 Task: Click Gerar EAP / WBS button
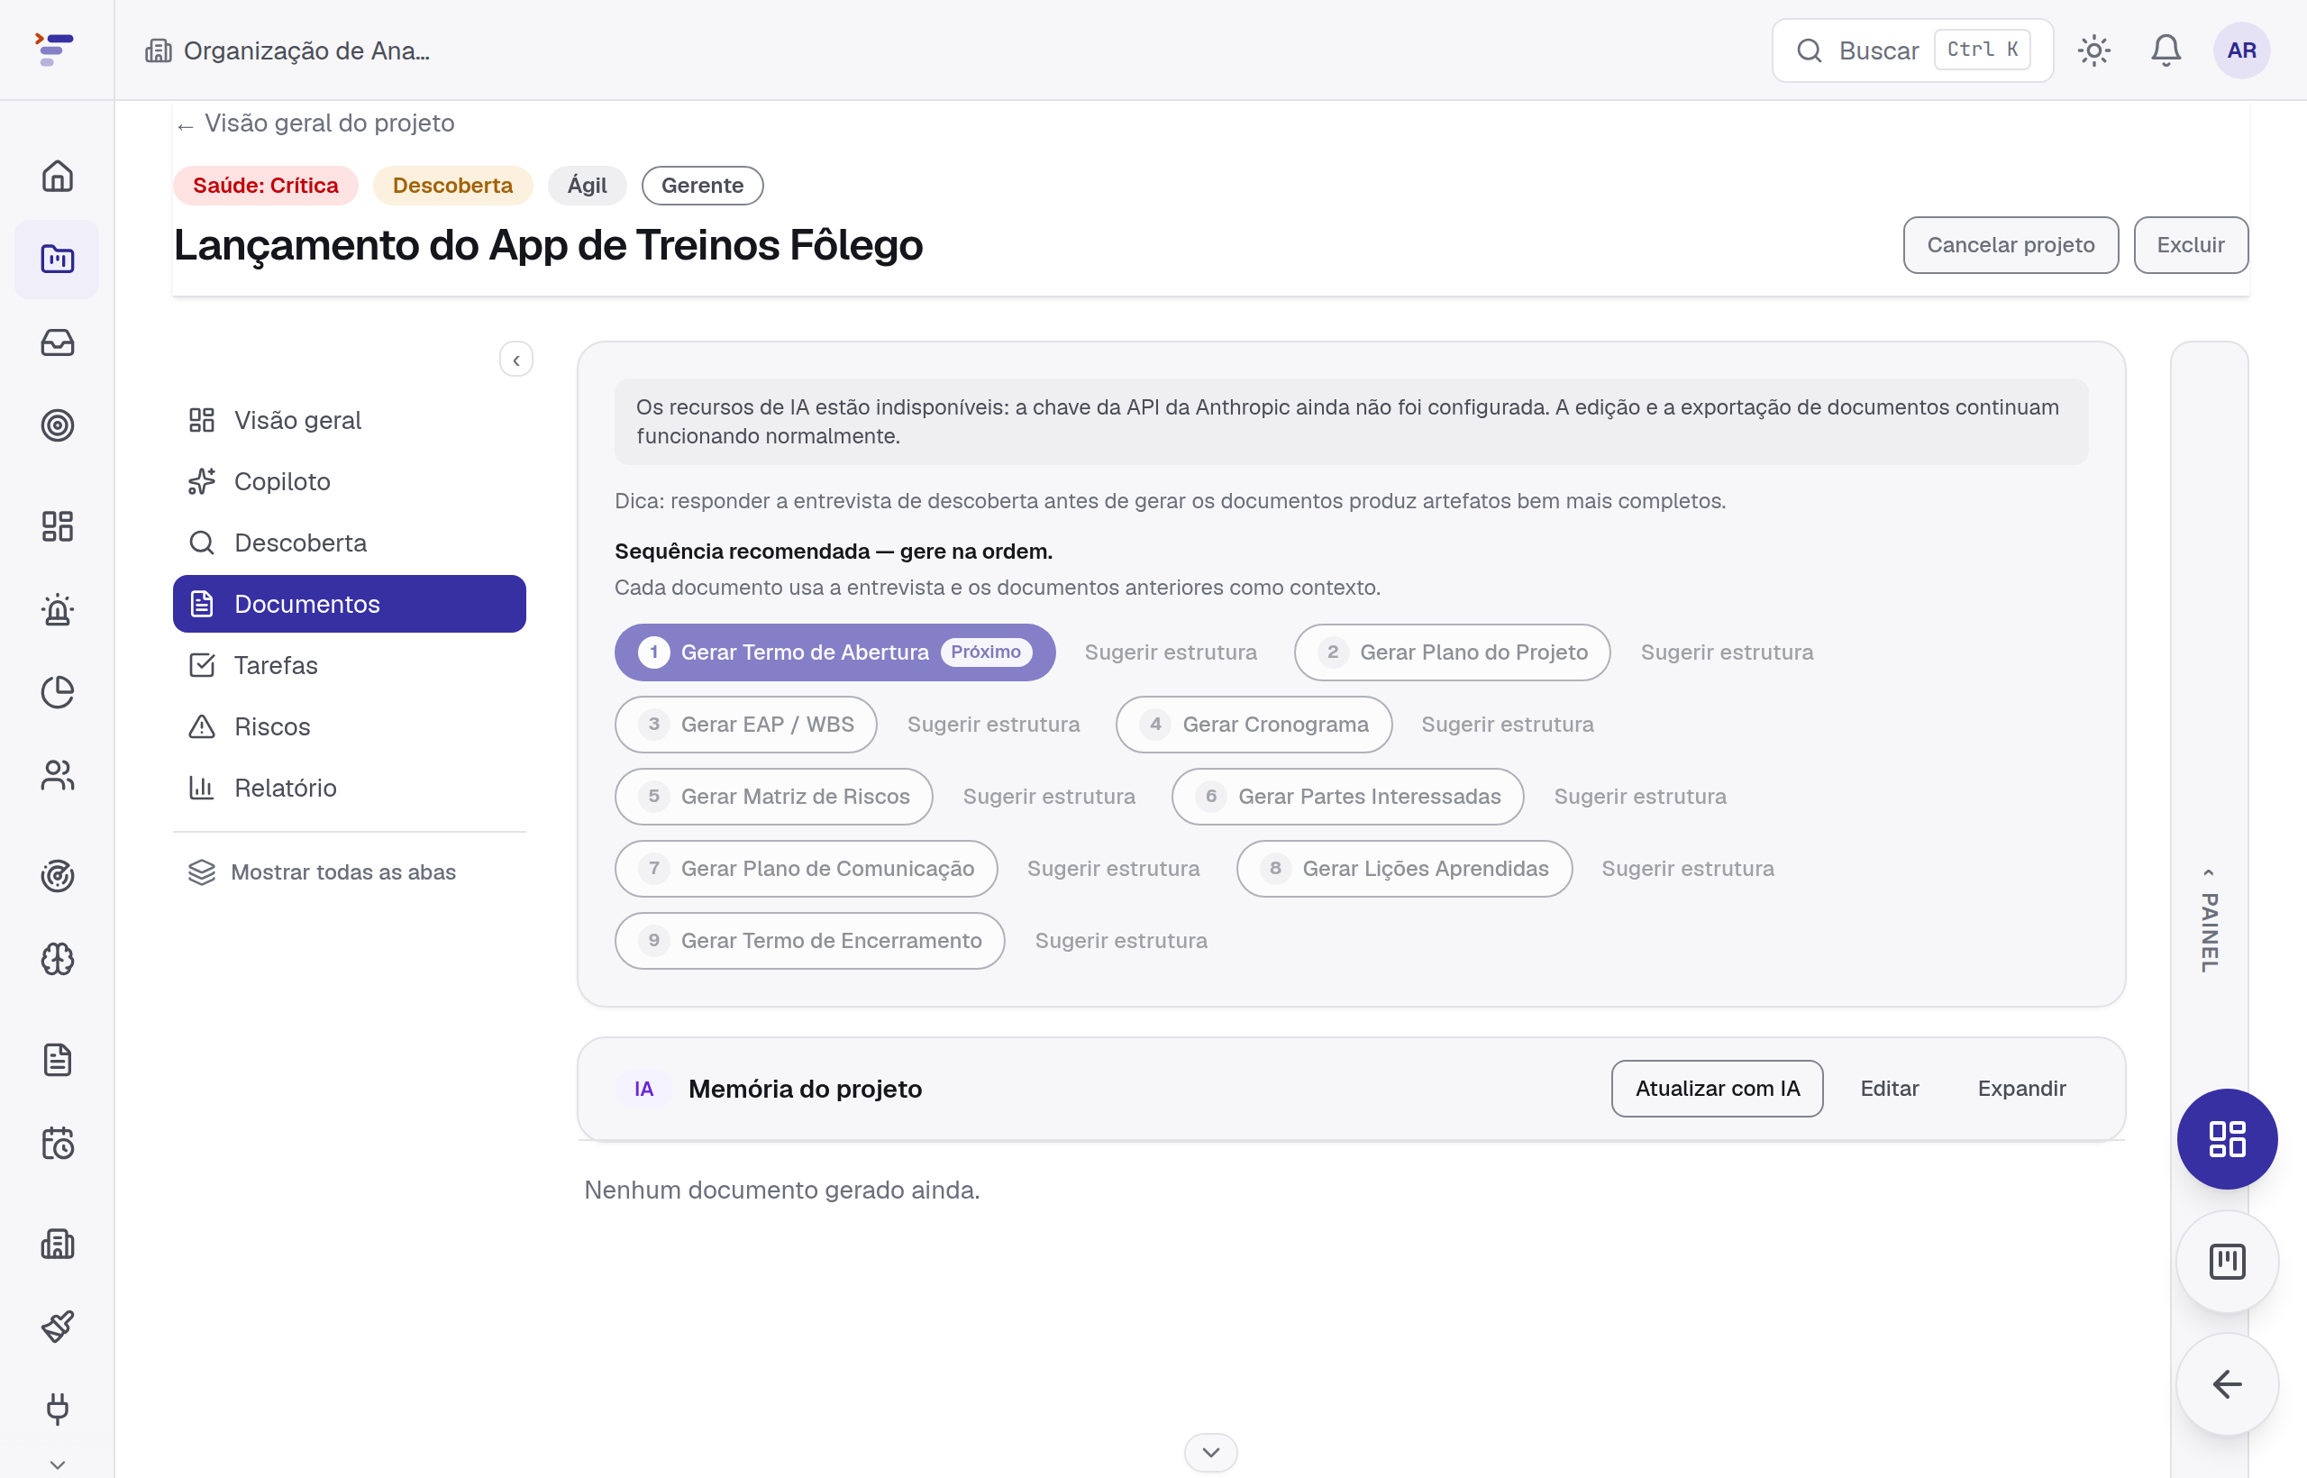[x=745, y=725]
